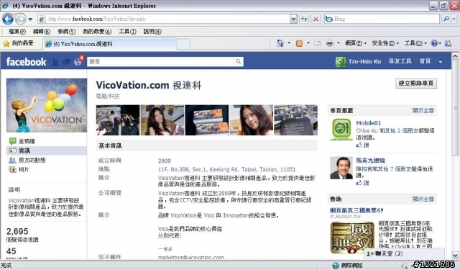Image resolution: width=460 pixels, height=270 pixels.
Task: Click the address bar URL field
Action: tap(165, 19)
